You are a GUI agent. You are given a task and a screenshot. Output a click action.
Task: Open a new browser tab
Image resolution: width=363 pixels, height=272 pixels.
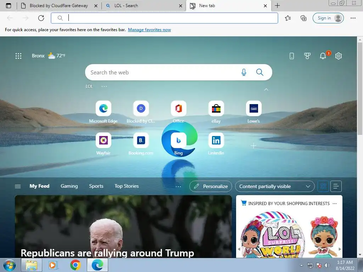pyautogui.click(x=277, y=6)
